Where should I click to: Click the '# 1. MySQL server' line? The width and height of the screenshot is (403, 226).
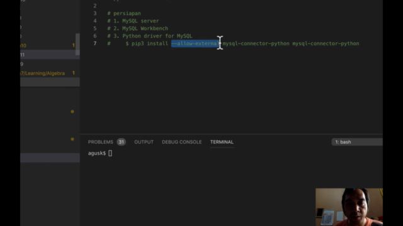(x=133, y=21)
